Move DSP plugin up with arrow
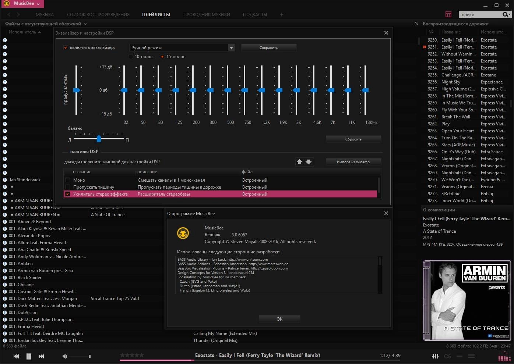The height and width of the screenshot is (364, 514). click(300, 162)
